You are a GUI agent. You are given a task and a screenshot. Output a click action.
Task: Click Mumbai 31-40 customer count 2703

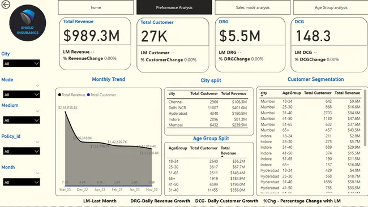[327, 113]
